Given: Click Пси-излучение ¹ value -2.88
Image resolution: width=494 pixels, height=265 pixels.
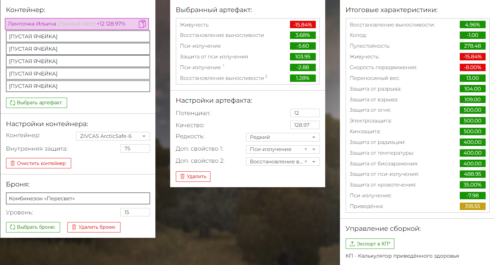Looking at the screenshot, I should pyautogui.click(x=303, y=67).
